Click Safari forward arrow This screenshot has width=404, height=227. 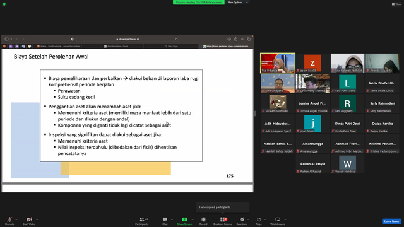(23, 39)
